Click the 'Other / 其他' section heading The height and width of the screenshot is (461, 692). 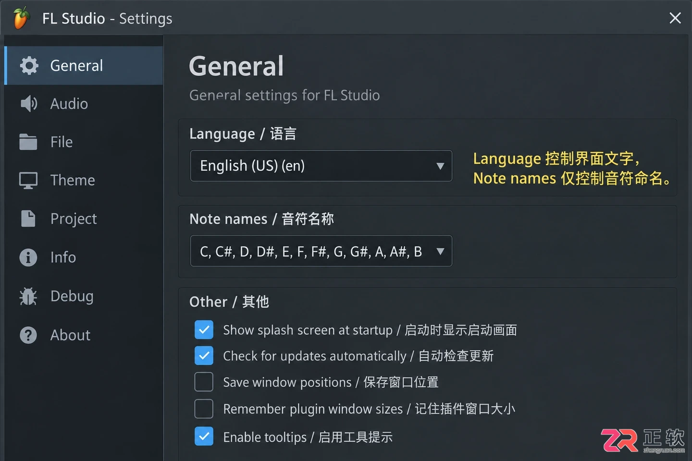click(x=229, y=302)
